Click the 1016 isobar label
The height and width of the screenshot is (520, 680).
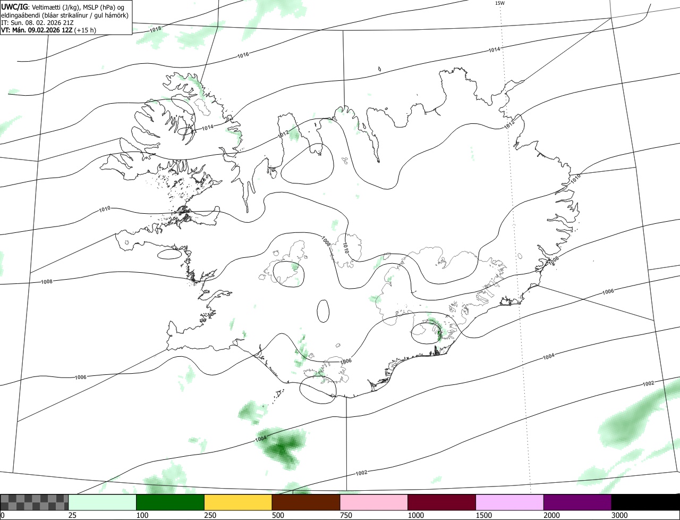click(x=243, y=55)
